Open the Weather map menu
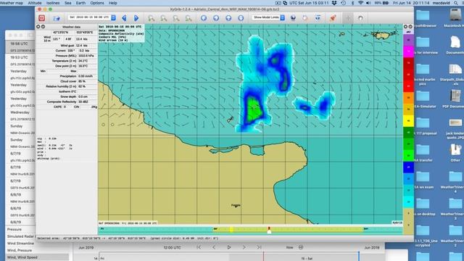The height and width of the screenshot is (261, 464). pyautogui.click(x=12, y=3)
